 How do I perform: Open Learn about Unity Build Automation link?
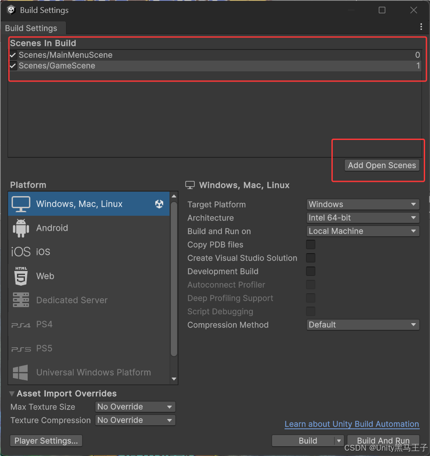pos(352,424)
